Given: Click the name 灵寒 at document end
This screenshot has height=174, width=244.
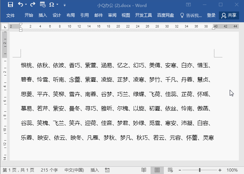Looking at the screenshot, I should pos(208,138).
